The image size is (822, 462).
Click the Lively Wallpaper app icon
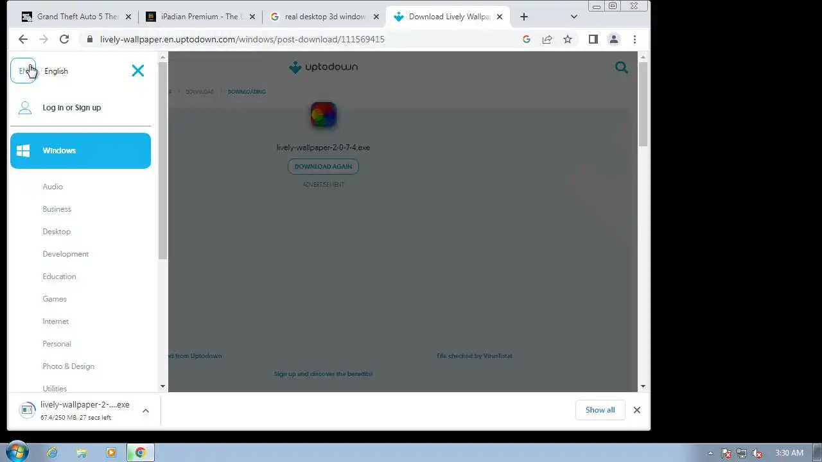tap(323, 116)
